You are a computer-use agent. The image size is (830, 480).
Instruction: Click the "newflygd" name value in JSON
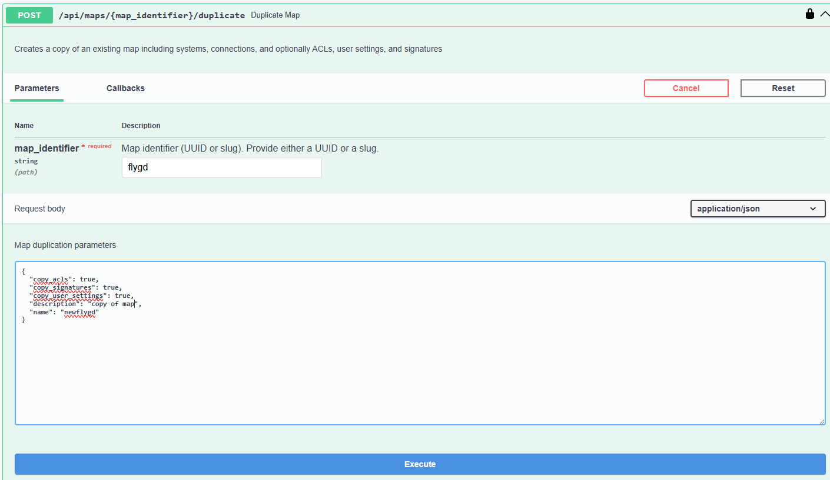point(79,312)
